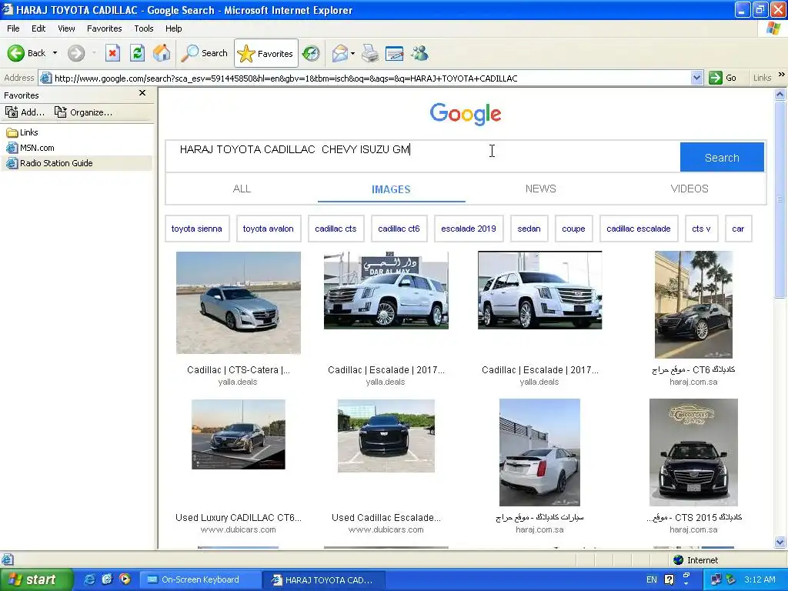Open the MSN.com favorite

[x=30, y=148]
